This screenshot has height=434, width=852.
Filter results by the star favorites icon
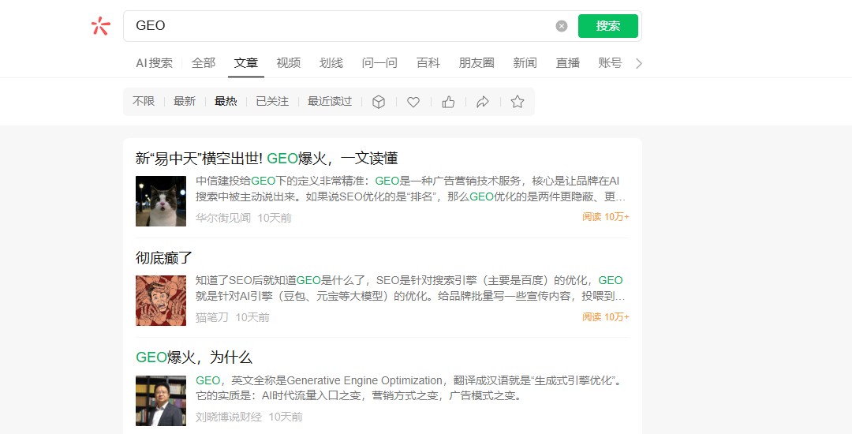click(x=518, y=102)
